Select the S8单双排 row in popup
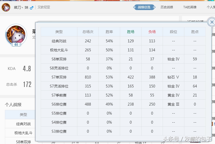This screenshot has width=215, height=144. point(123,59)
